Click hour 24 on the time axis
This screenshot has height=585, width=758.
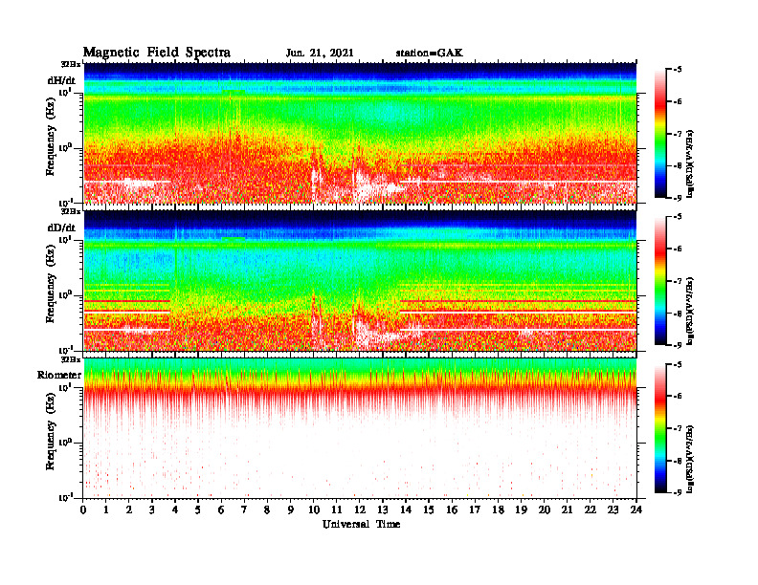tap(636, 509)
